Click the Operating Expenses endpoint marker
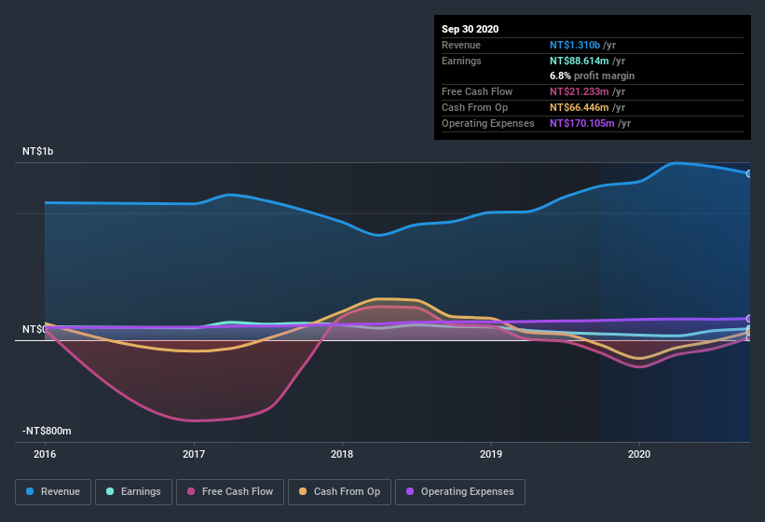The height and width of the screenshot is (522, 765). click(x=749, y=319)
